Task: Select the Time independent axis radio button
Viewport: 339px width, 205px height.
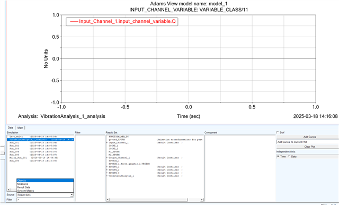Action: [x=278, y=157]
